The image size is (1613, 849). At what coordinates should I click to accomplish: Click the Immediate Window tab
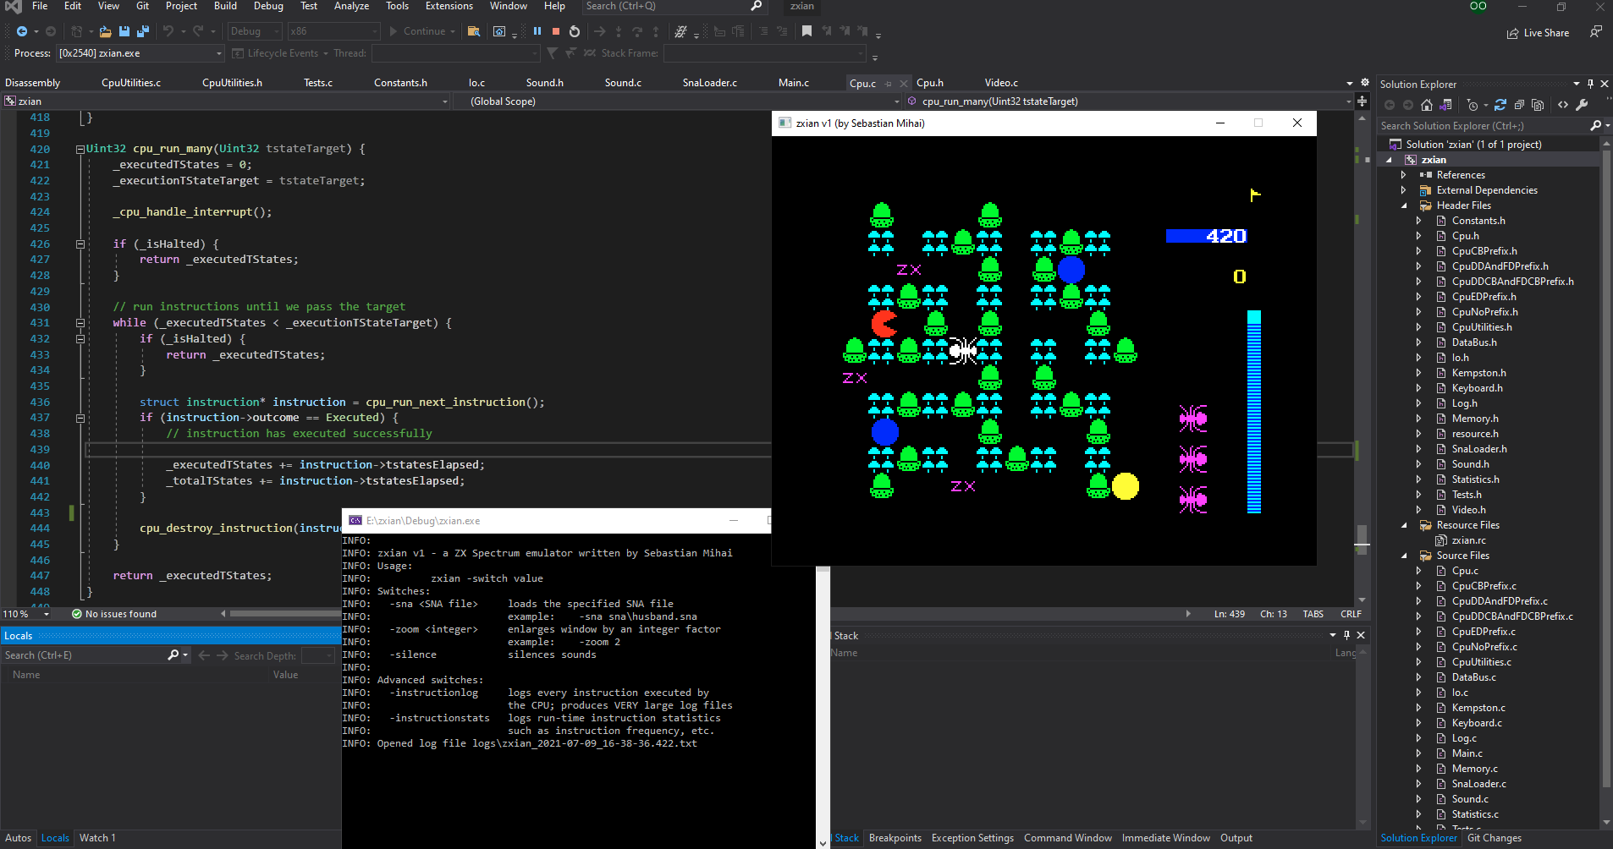point(1165,838)
